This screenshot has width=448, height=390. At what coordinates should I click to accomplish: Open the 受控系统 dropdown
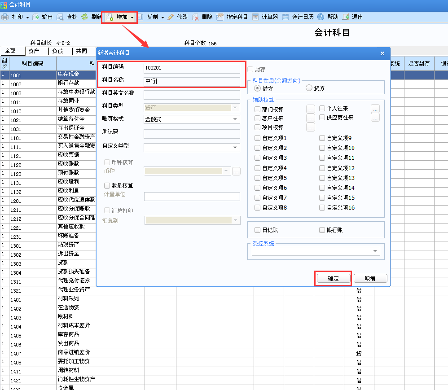click(375, 251)
